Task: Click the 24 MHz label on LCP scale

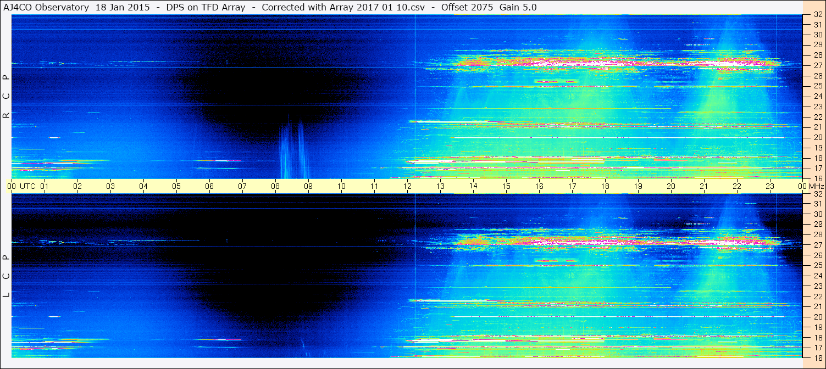Action: pyautogui.click(x=817, y=276)
